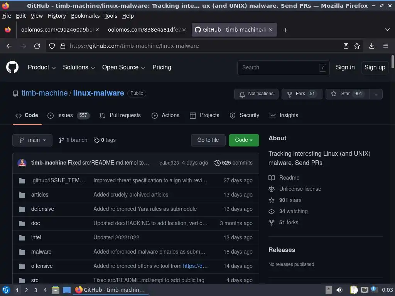The width and height of the screenshot is (395, 296).
Task: Open the Bookmarks menu
Action: click(x=85, y=16)
